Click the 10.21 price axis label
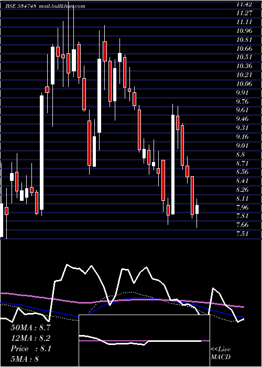The height and width of the screenshot is (367, 262). tap(244, 75)
